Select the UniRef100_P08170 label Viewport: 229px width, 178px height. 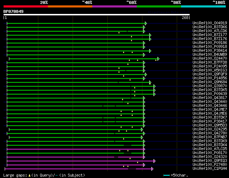(210, 153)
